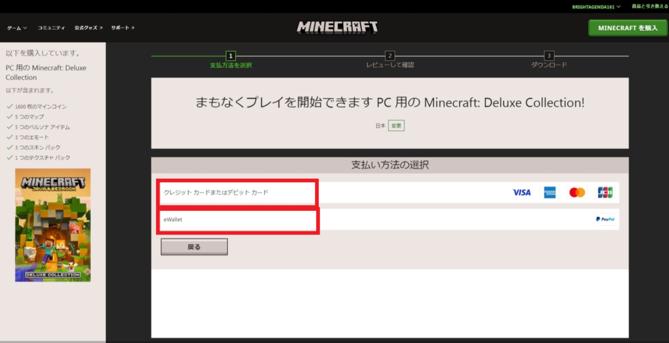Open the コミュニティ menu item

coord(51,27)
